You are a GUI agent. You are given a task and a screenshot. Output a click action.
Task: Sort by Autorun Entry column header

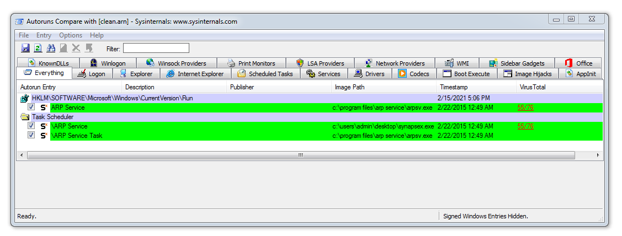[70, 87]
